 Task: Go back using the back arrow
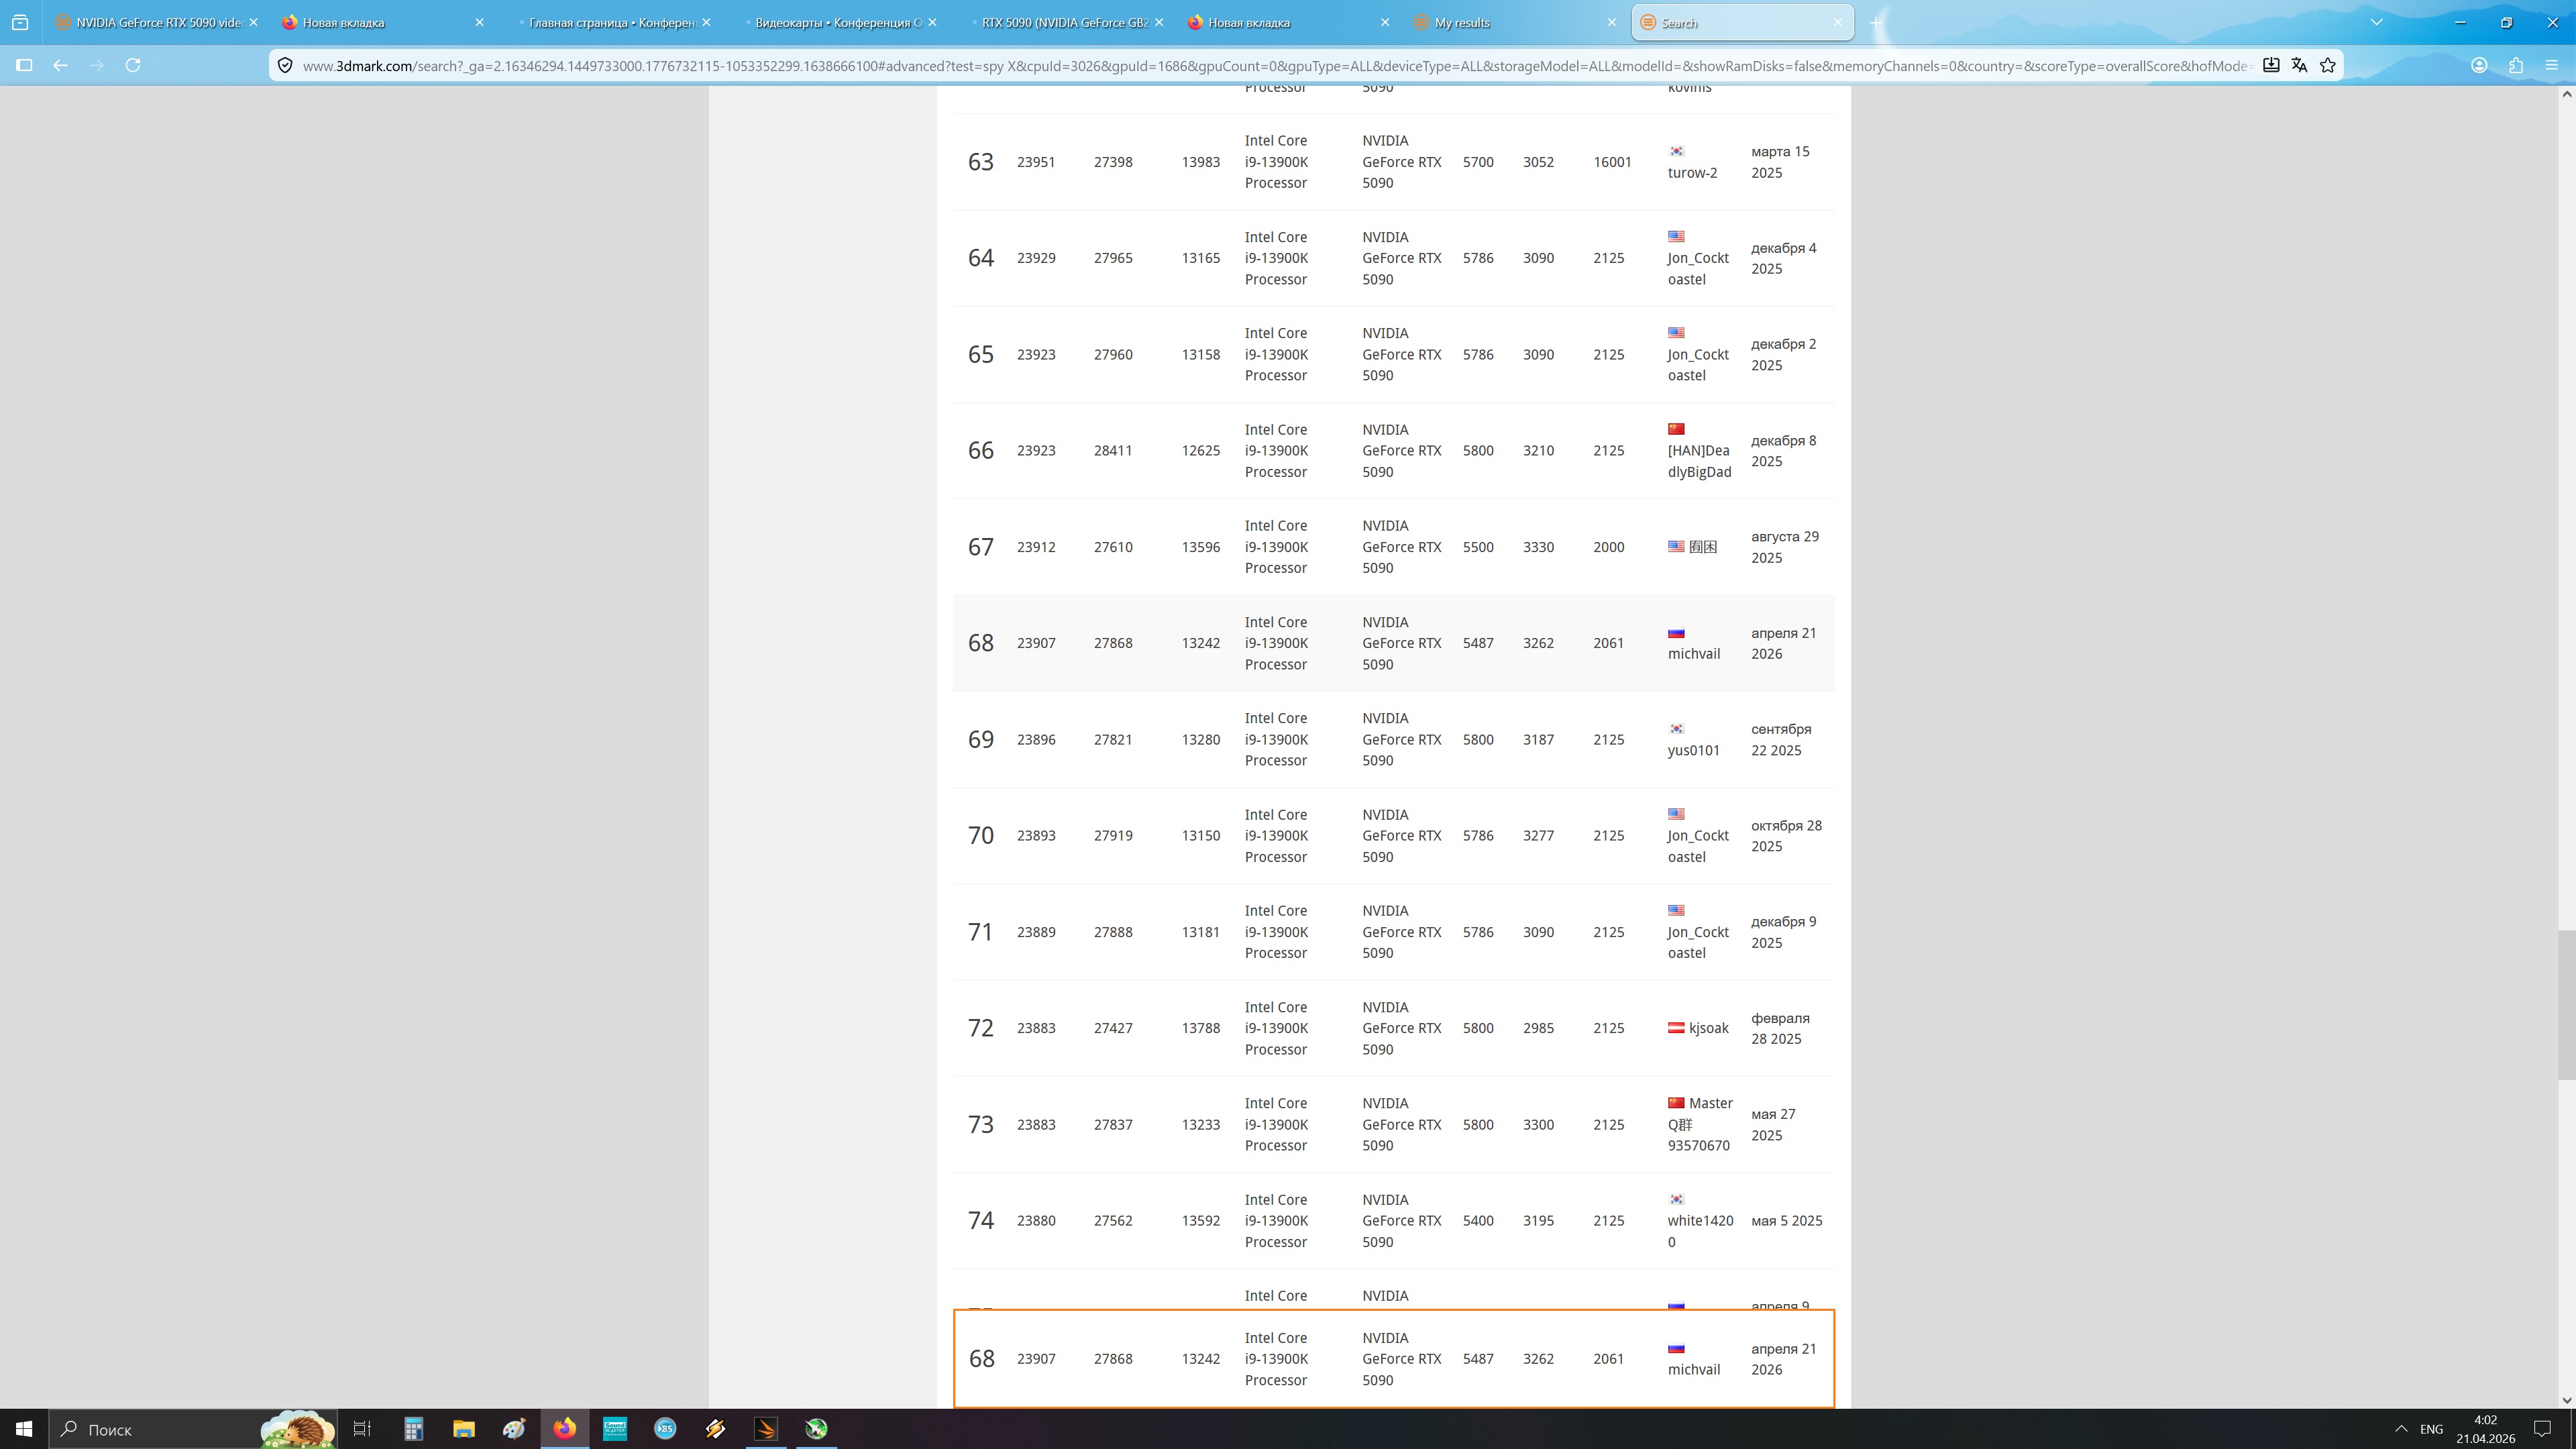click(x=60, y=65)
